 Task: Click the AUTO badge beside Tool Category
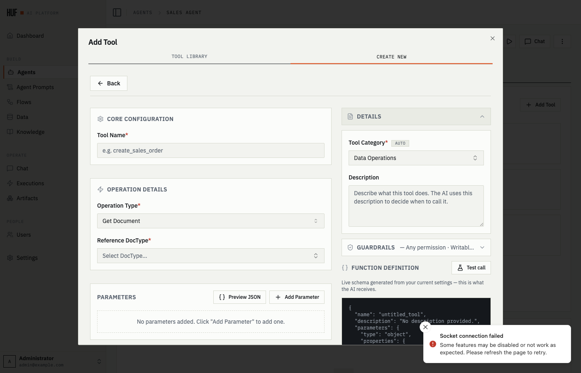(x=400, y=143)
